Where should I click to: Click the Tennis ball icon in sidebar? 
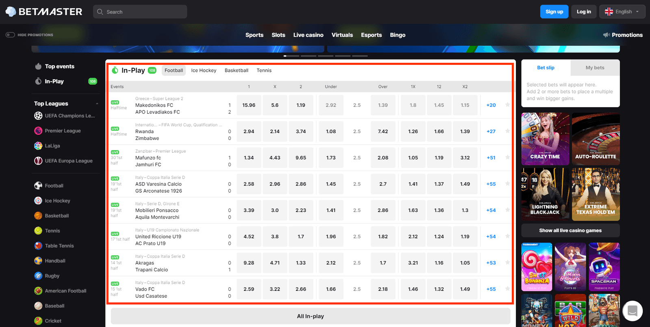[x=38, y=230]
